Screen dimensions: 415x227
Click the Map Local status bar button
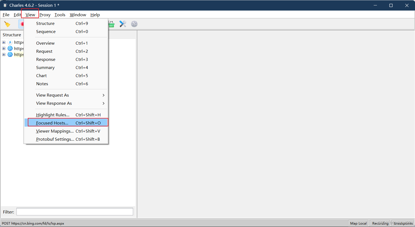pos(358,223)
